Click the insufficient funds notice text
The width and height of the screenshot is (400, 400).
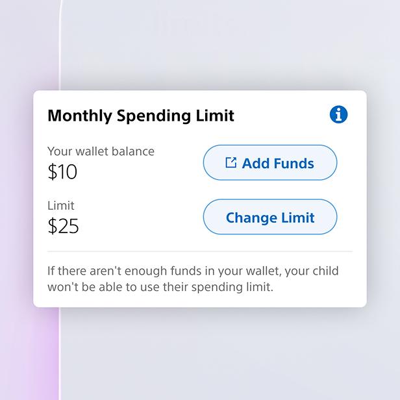click(193, 278)
